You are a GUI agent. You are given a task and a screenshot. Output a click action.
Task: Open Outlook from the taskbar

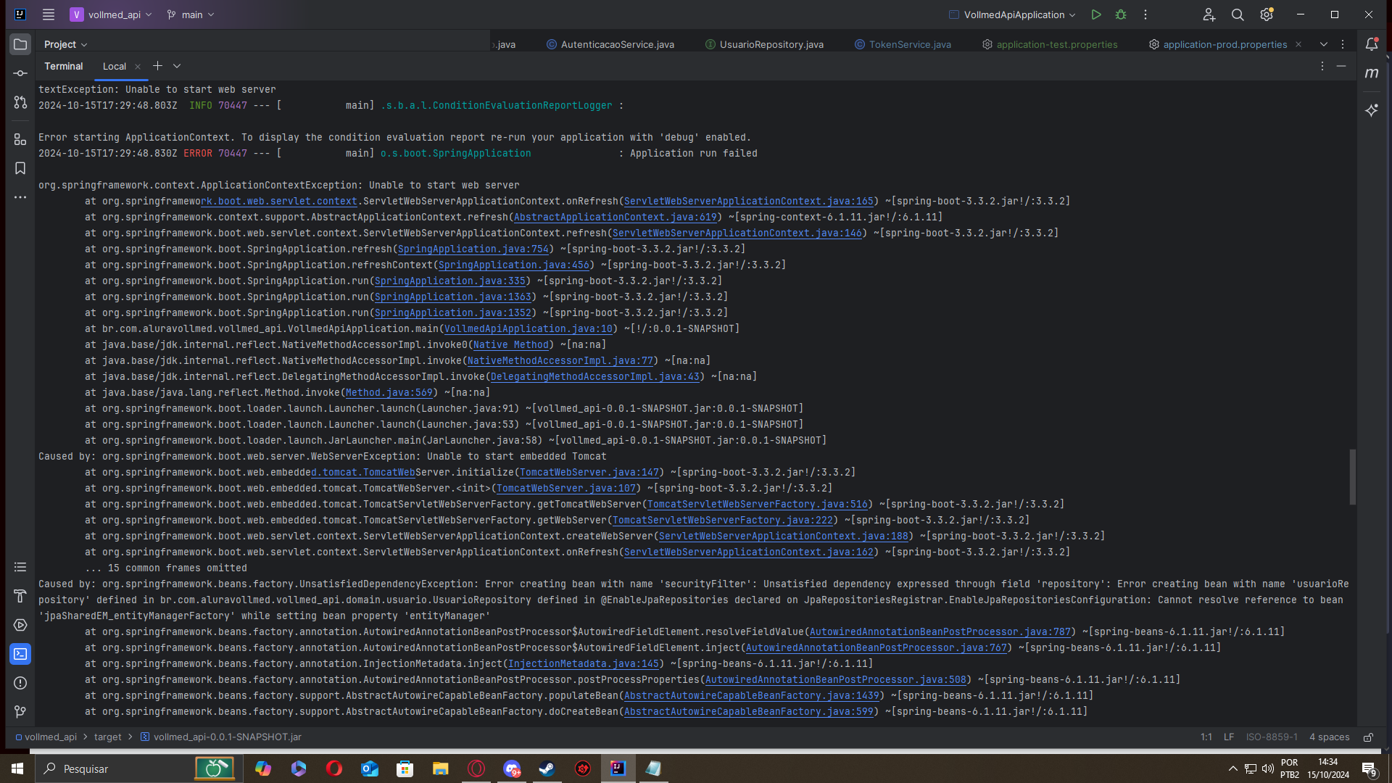point(370,768)
